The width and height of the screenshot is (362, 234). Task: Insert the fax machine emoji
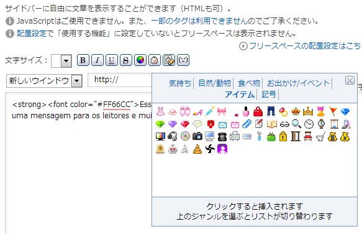tap(234, 136)
